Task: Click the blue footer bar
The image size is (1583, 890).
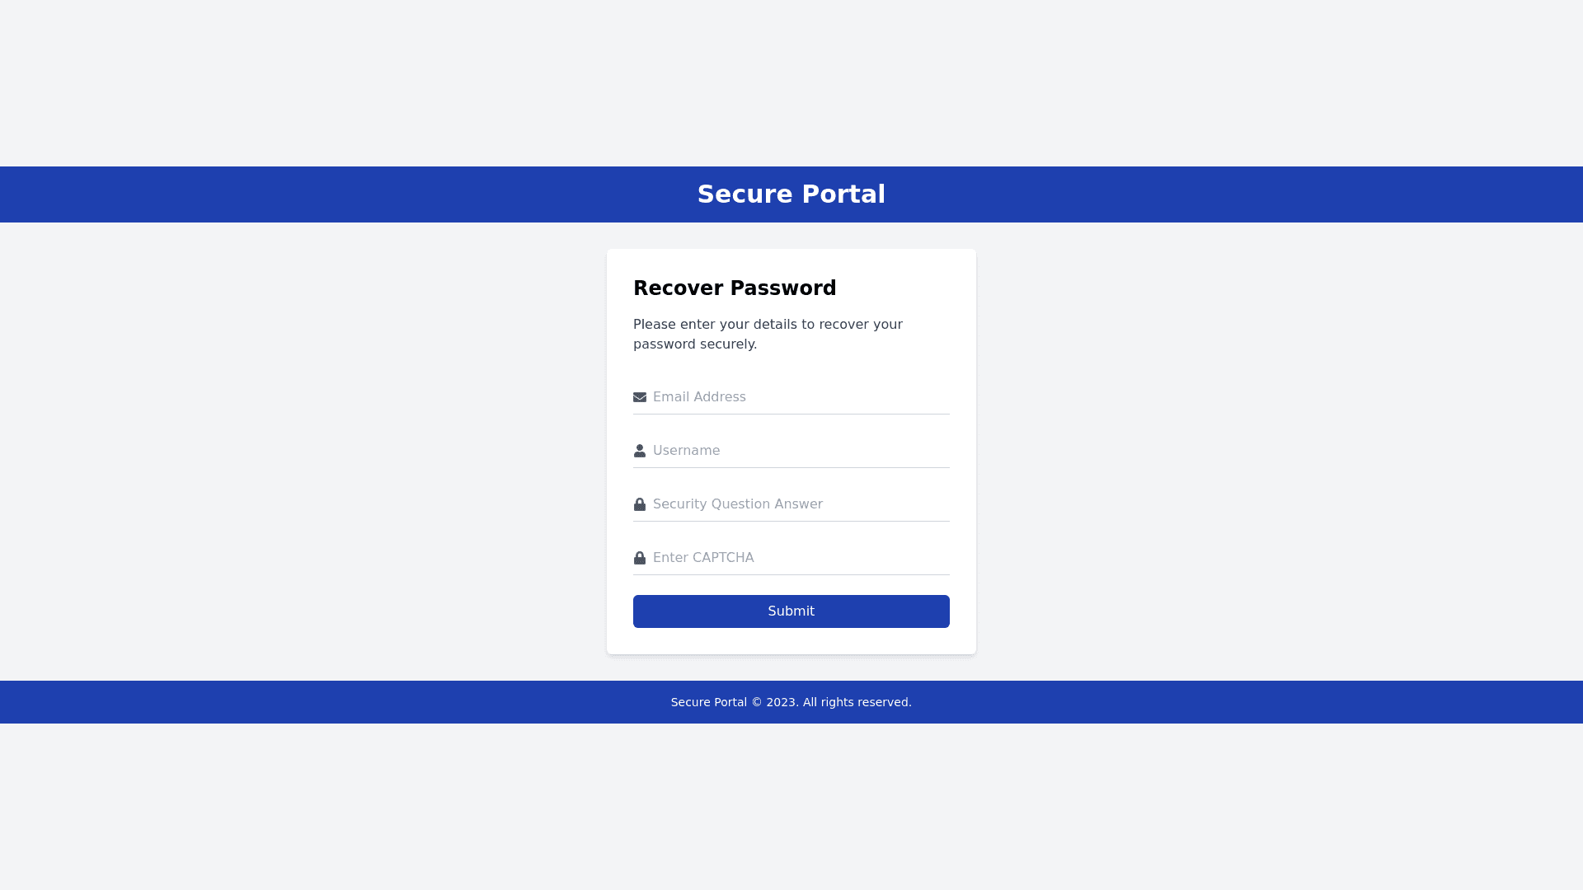Action: (330, 702)
